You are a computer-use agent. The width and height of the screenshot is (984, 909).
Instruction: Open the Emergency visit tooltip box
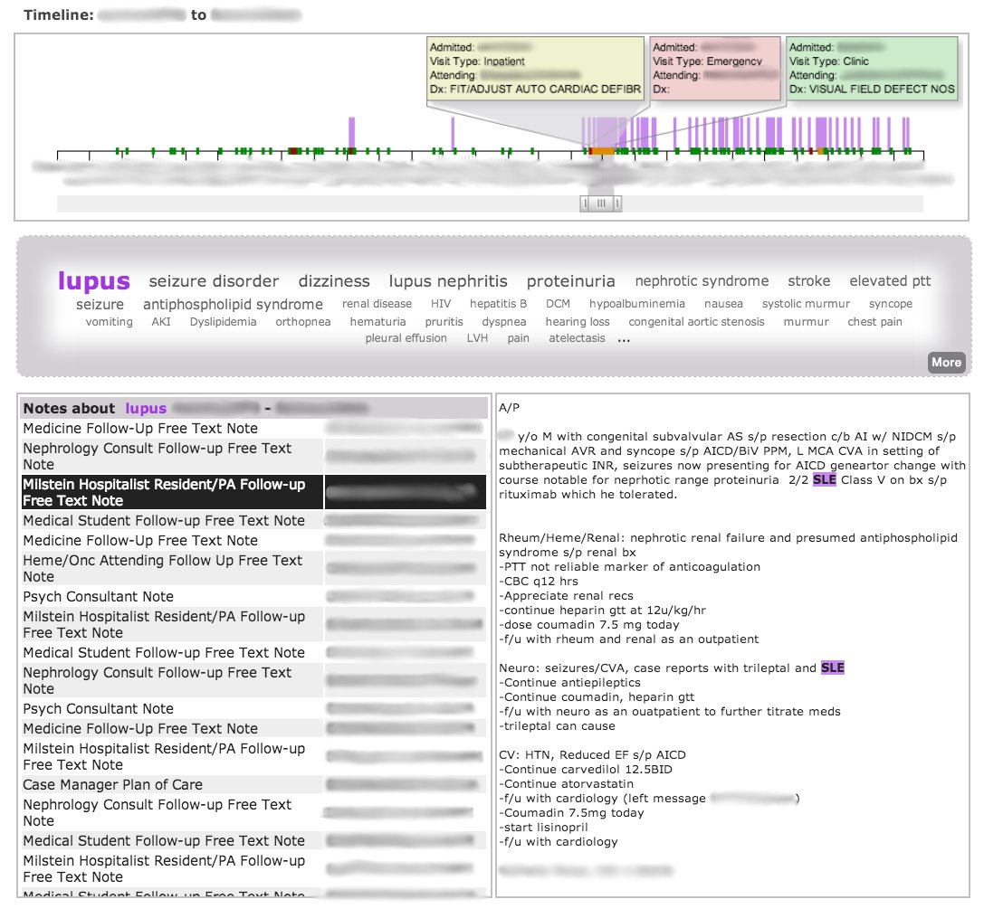[714, 69]
